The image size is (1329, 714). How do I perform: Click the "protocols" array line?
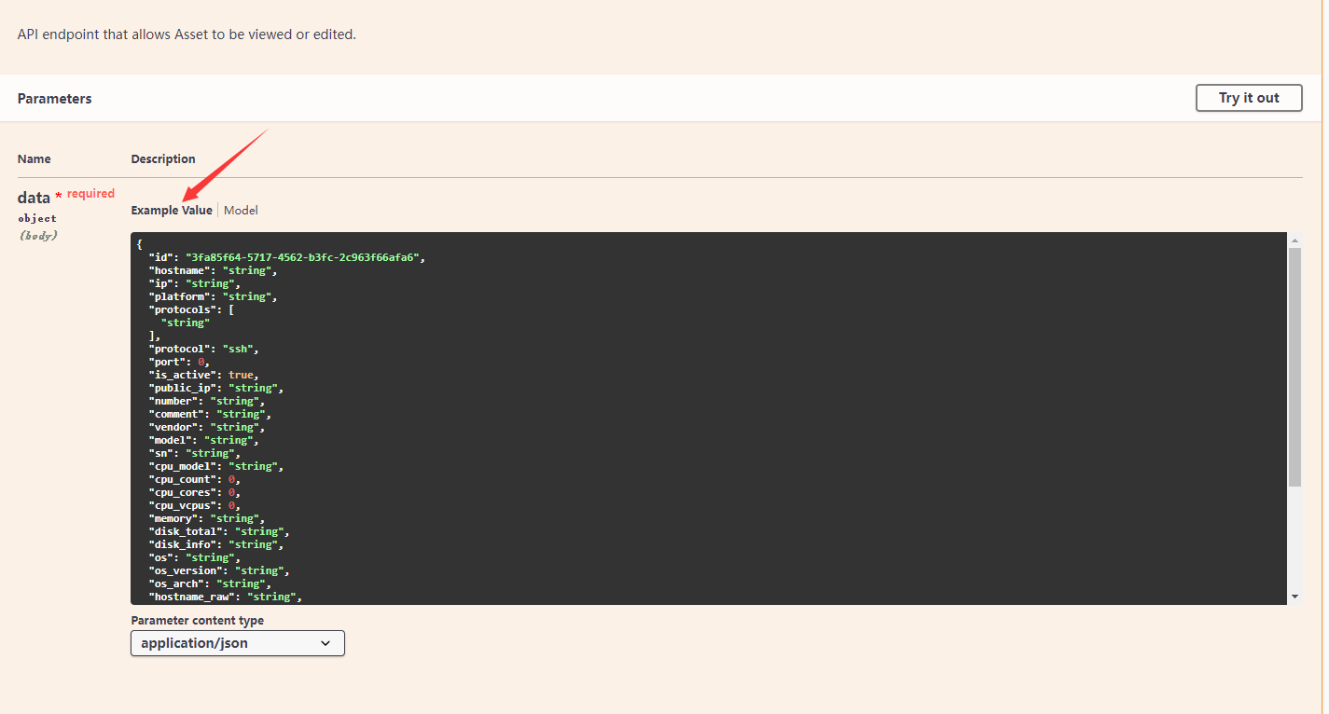pyautogui.click(x=191, y=309)
